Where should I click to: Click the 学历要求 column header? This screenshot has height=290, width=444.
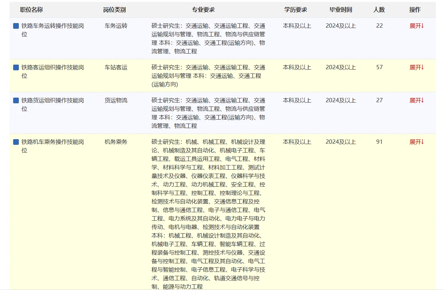(296, 10)
